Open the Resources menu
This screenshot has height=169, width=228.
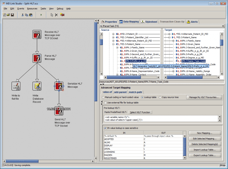[x=32, y=8]
